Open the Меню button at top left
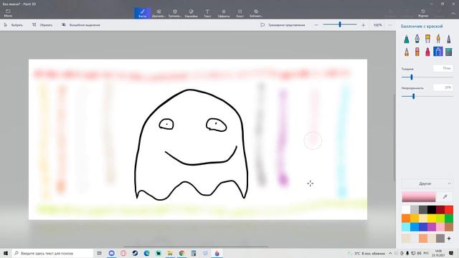Screen dimensions: 459x258 [x=8, y=13]
